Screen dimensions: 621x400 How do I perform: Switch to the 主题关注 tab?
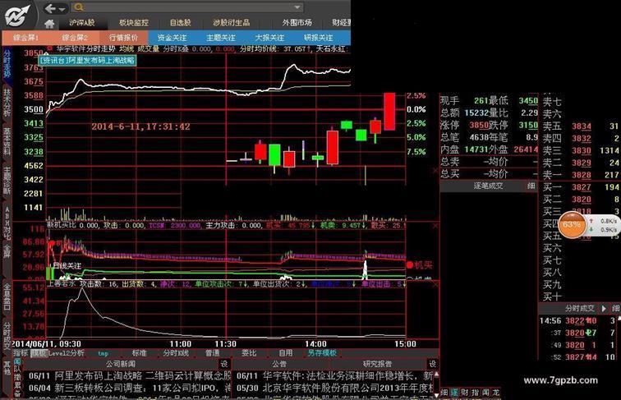tap(221, 38)
